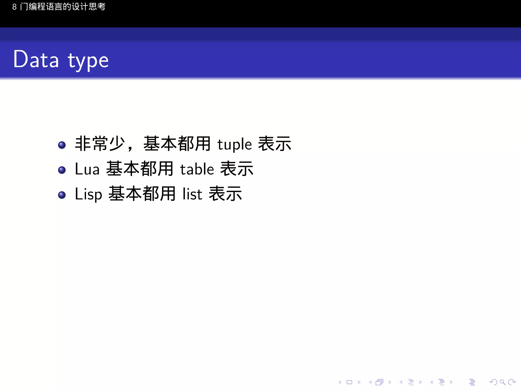Click the bullet text about tuple 表示
The height and width of the screenshot is (390, 521).
183,144
